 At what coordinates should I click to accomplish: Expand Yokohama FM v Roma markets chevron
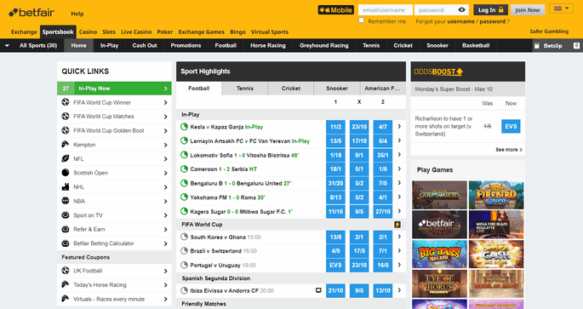[399, 197]
